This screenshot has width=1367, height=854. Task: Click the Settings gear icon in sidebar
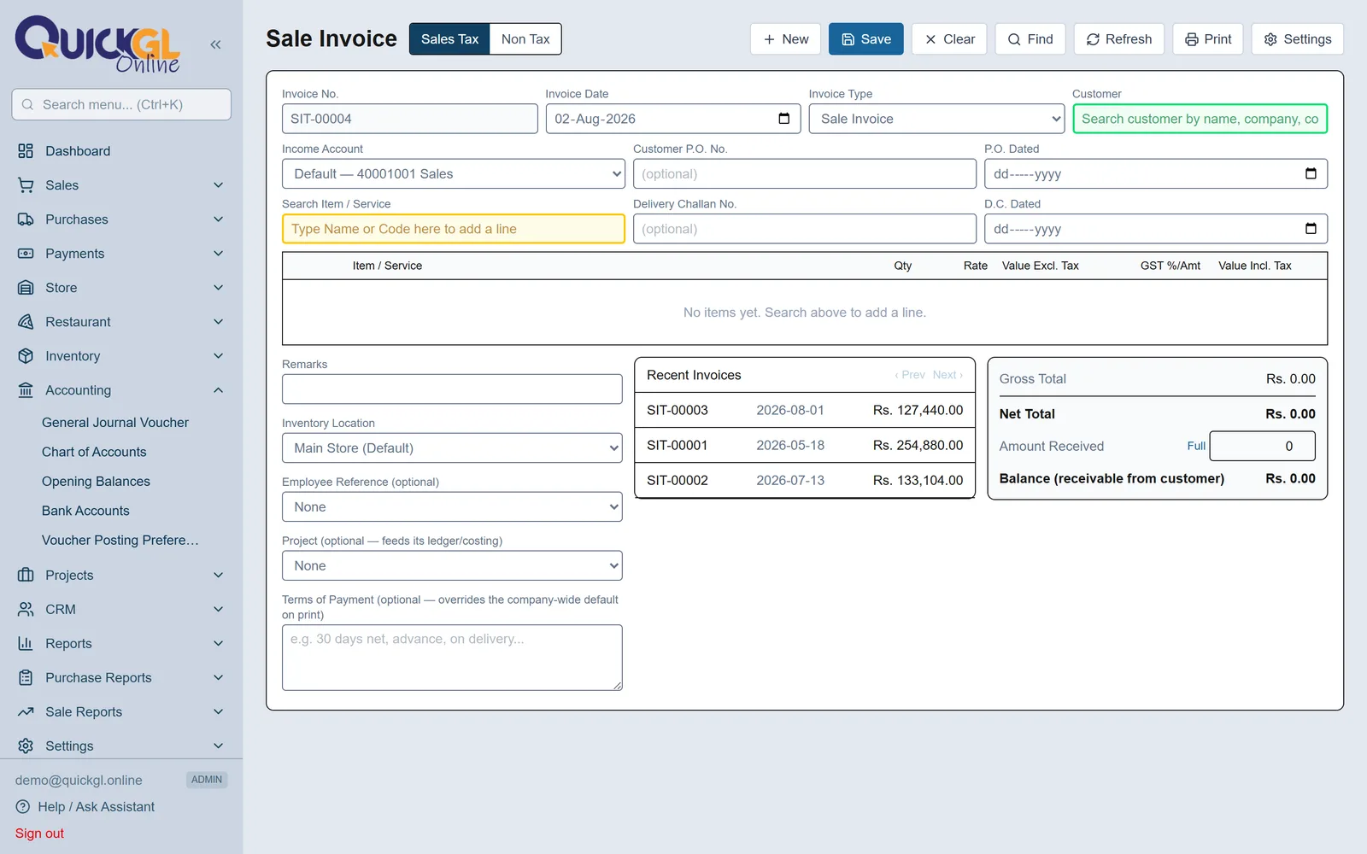(x=26, y=746)
